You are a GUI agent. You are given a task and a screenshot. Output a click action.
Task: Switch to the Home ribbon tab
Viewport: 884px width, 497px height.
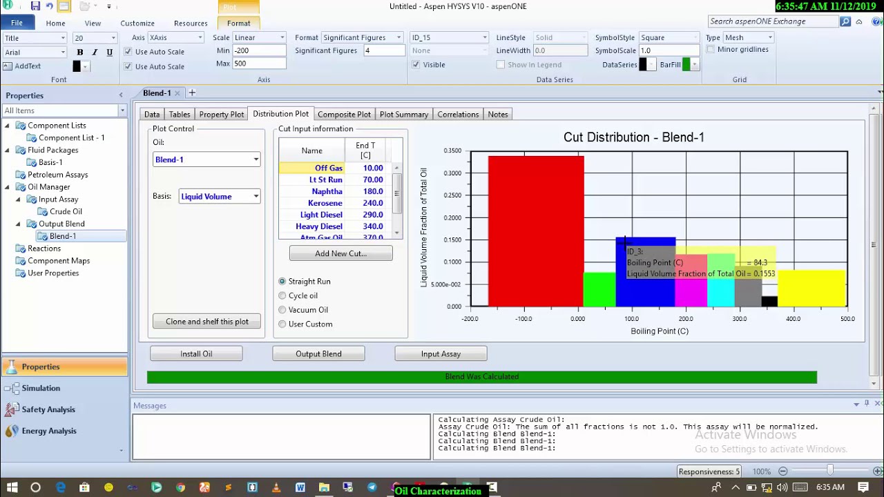pyautogui.click(x=55, y=23)
